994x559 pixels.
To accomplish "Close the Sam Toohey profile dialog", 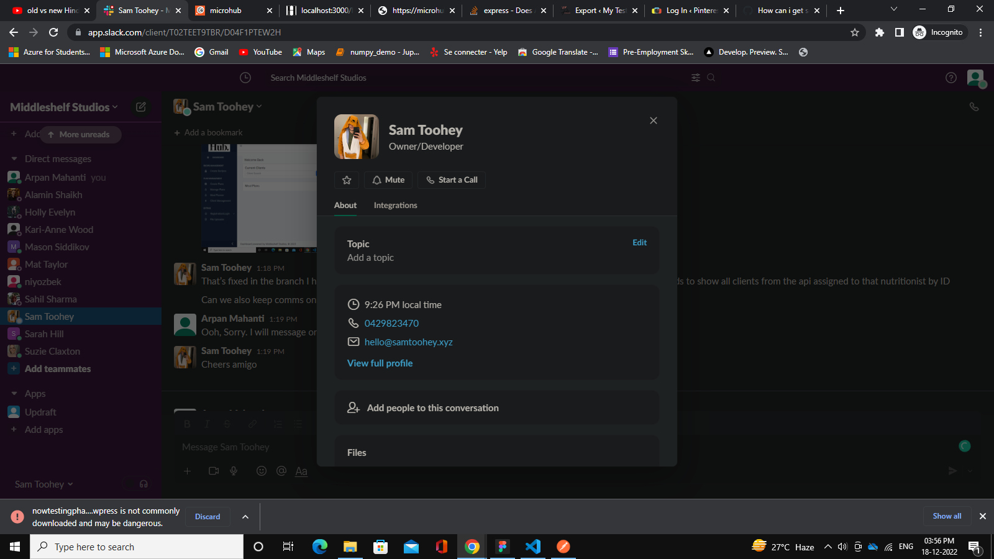I will (x=653, y=120).
